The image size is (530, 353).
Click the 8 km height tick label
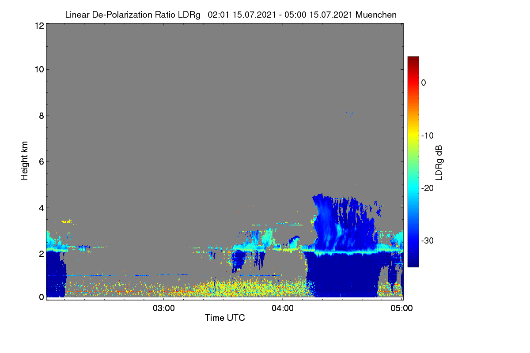click(x=41, y=116)
